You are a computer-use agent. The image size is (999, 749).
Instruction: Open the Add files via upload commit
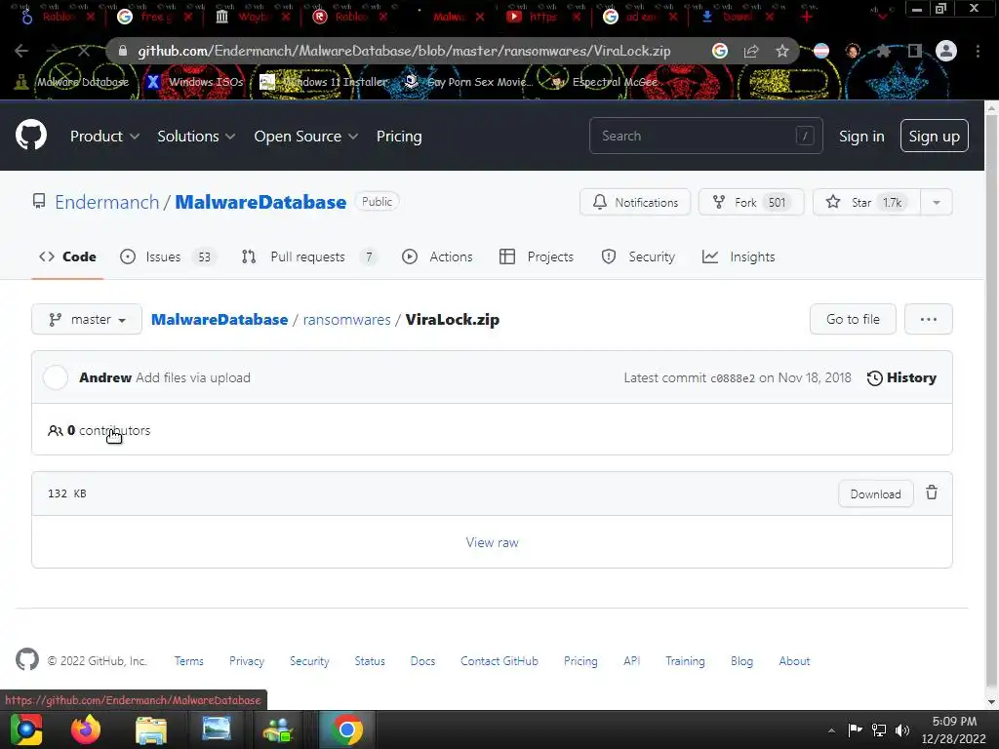[193, 377]
